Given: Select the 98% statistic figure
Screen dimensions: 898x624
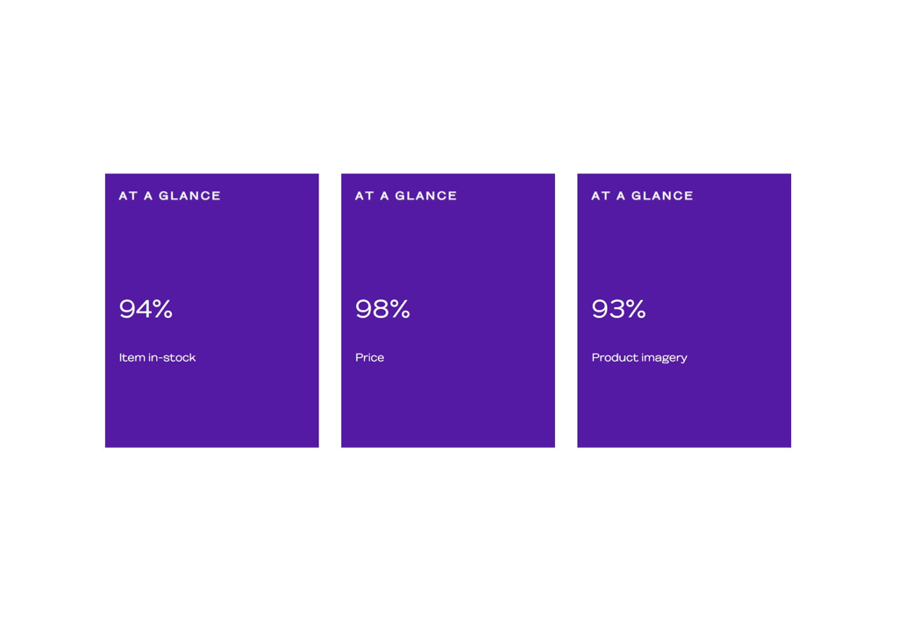Looking at the screenshot, I should [x=382, y=309].
